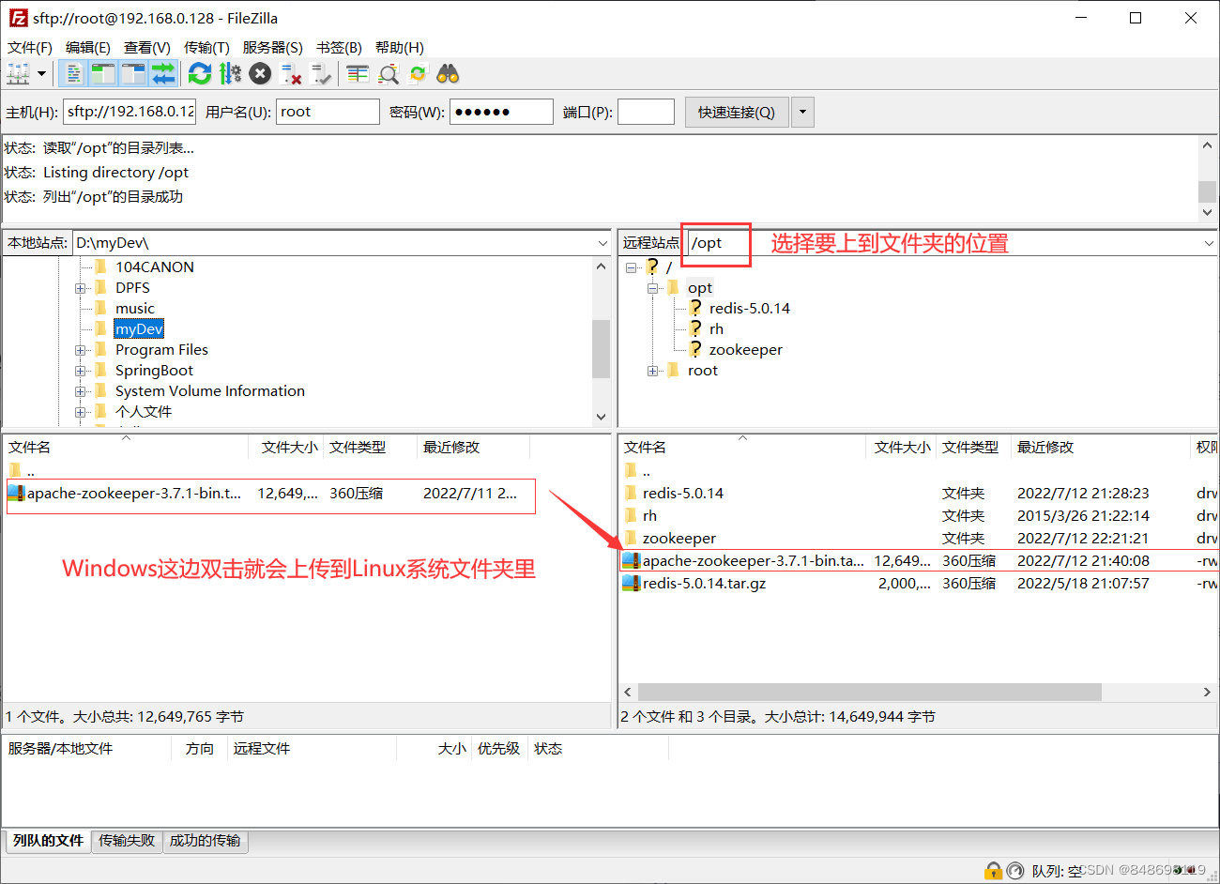Toggle message log display
The height and width of the screenshot is (884, 1220).
point(74,73)
